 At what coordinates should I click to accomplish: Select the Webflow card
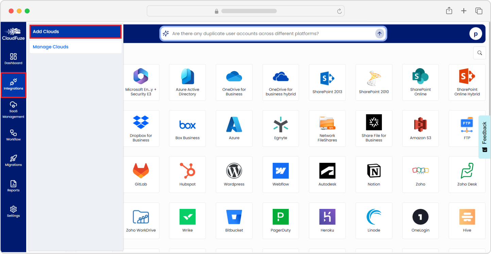[281, 175]
